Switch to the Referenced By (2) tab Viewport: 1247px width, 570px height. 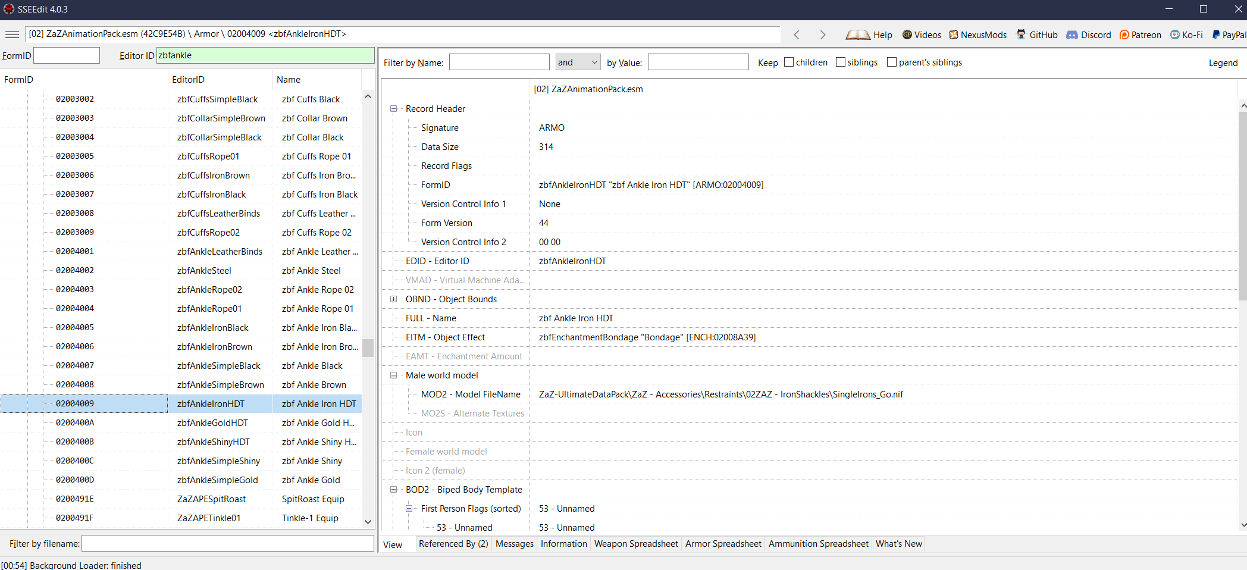coord(453,544)
